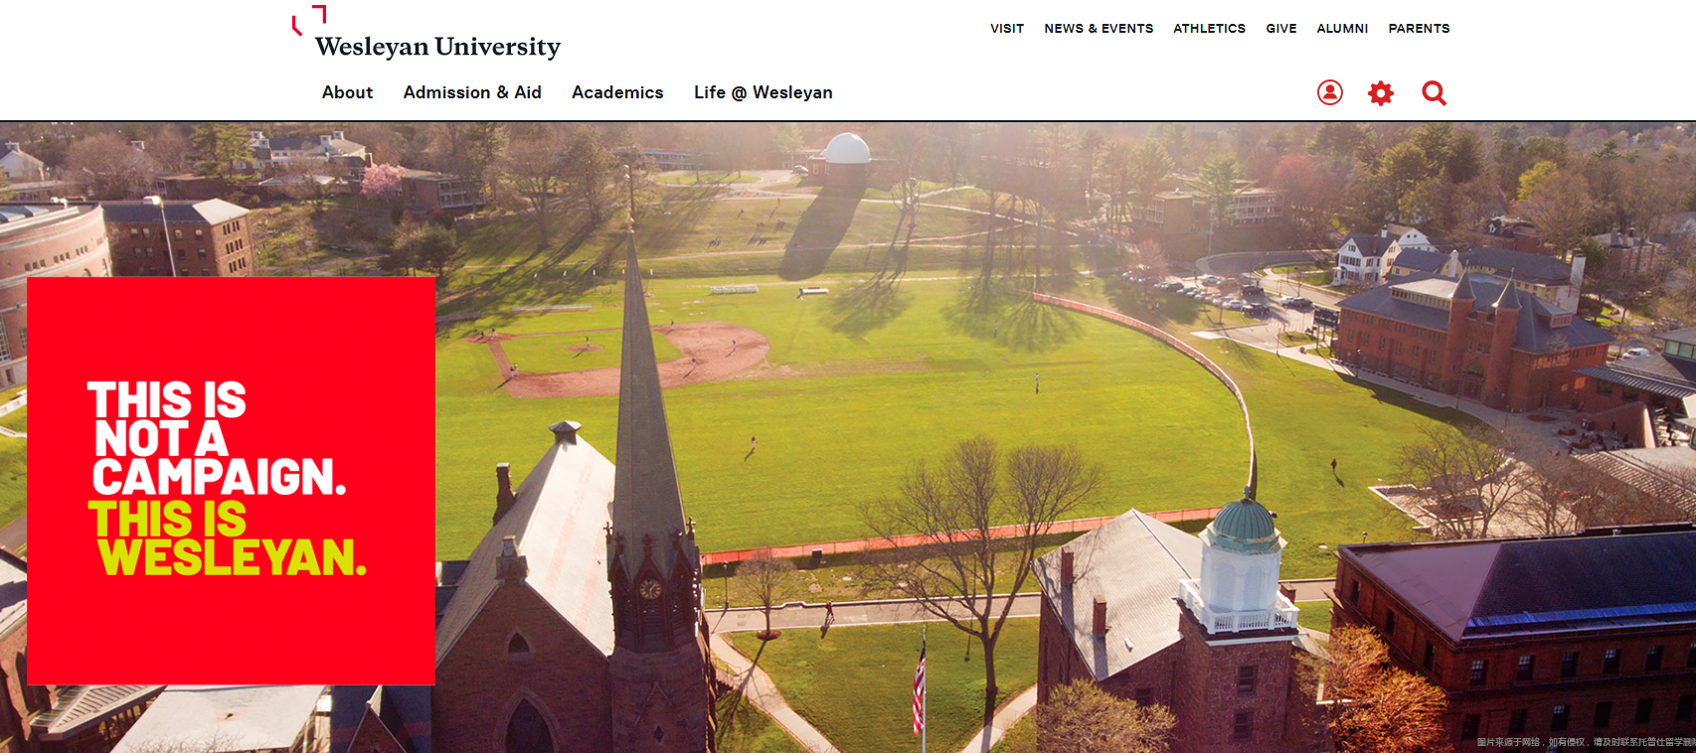Go to the Visit link
Image resolution: width=1696 pixels, height=753 pixels.
(x=1007, y=29)
